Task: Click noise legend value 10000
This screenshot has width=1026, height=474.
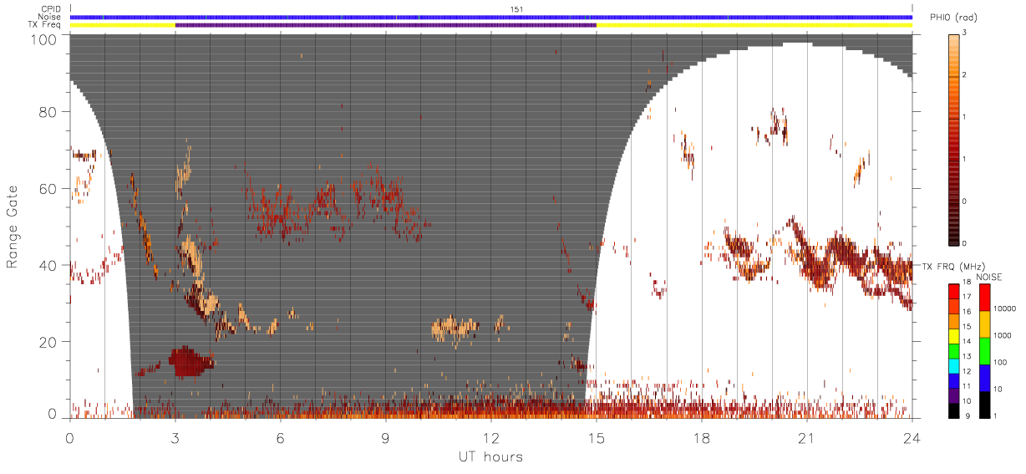Action: click(1004, 308)
